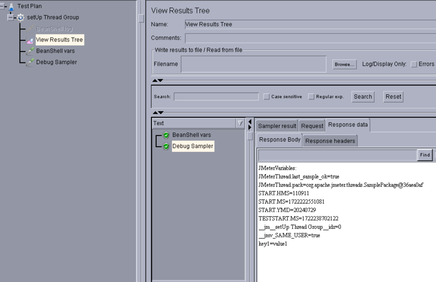This screenshot has width=436, height=282.
Task: Collapse the Test Plan tree node
Action: [2, 6]
